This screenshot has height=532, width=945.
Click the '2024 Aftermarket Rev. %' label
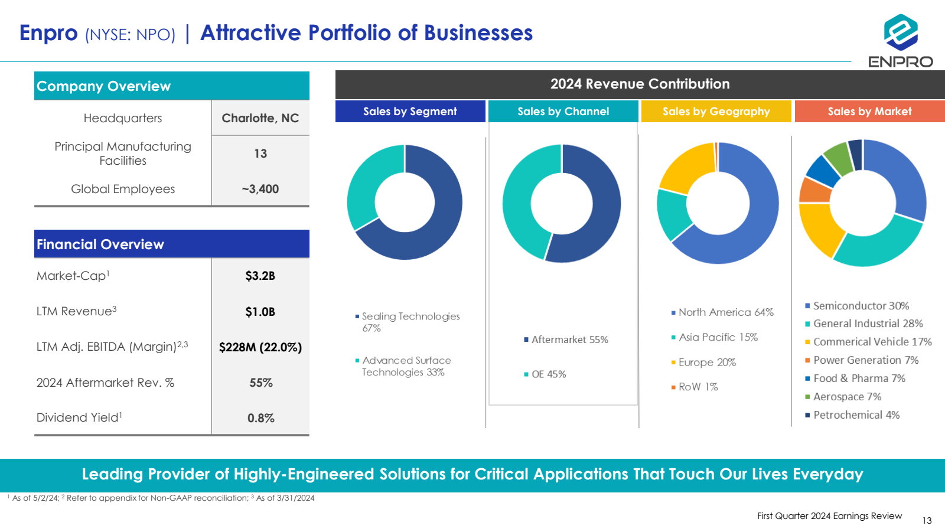[x=105, y=383]
